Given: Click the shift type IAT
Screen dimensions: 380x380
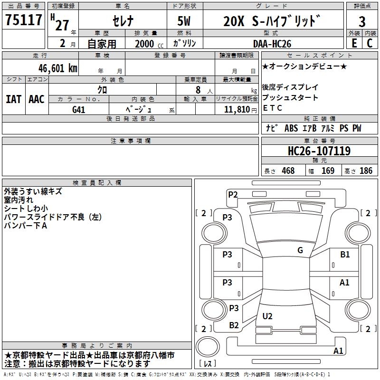Looking at the screenshot, I should click(13, 99).
